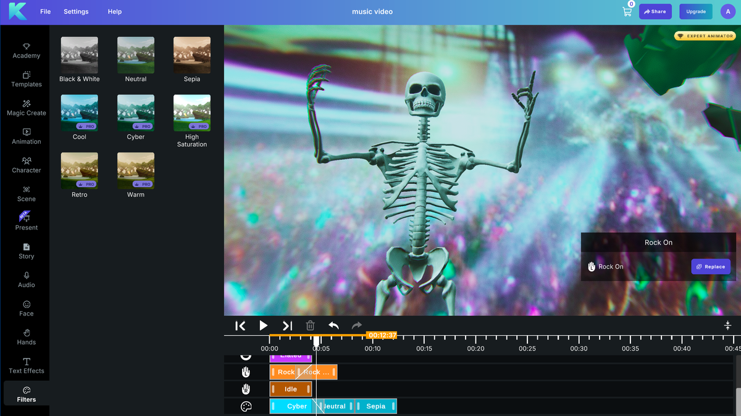
Task: Toggle the Expert Animator badge
Action: click(x=705, y=36)
